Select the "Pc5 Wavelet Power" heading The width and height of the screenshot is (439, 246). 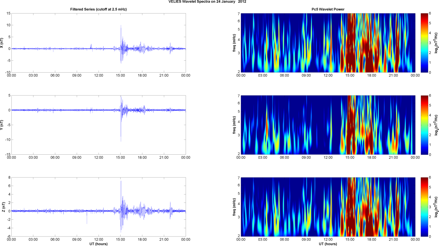point(328,9)
